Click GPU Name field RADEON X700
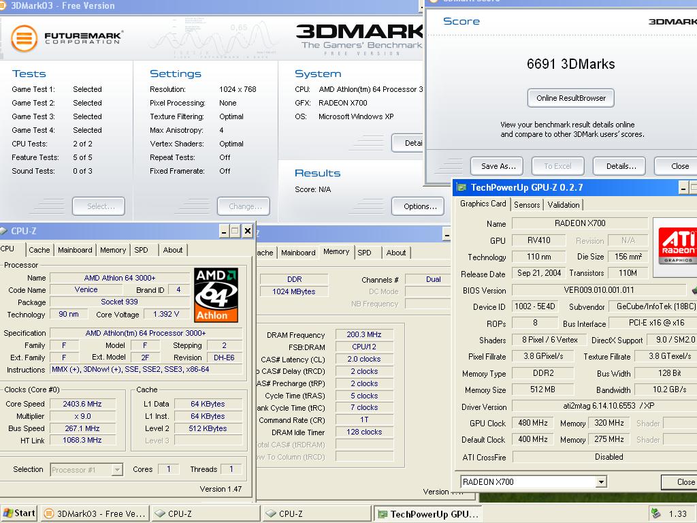697x523 pixels. [x=580, y=223]
